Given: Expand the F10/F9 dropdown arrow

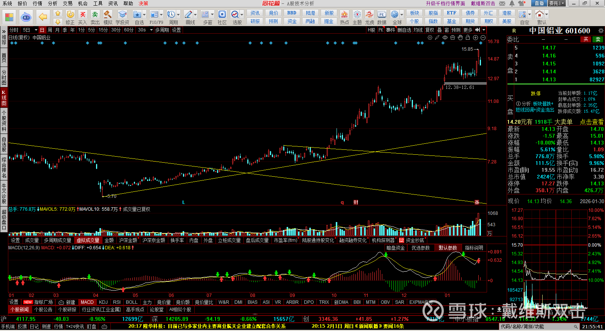Looking at the screenshot, I should click(x=161, y=15).
